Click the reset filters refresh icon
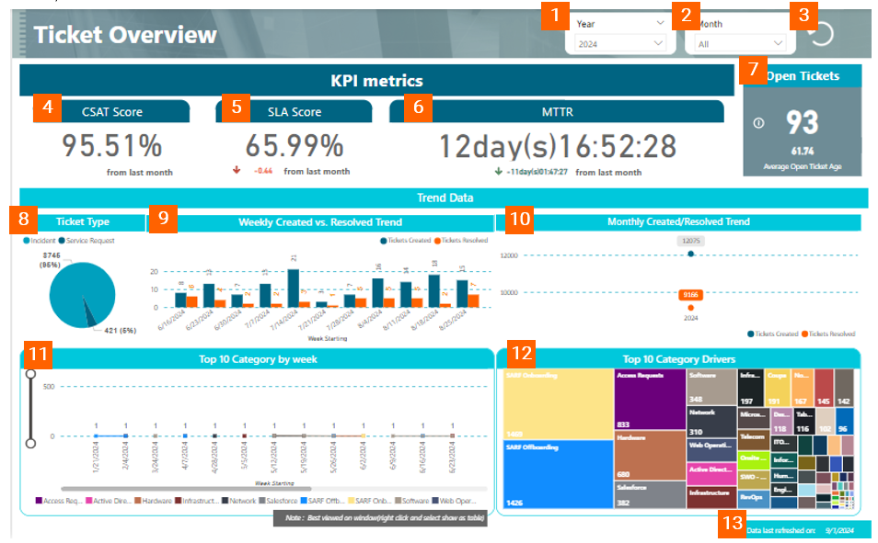Screen dimensions: 878x543 click(x=820, y=34)
